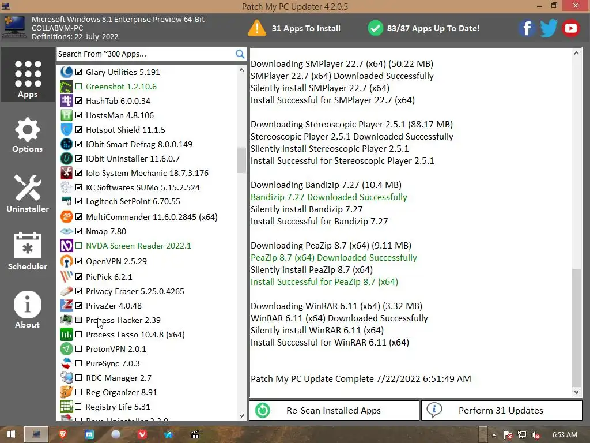This screenshot has height=443, width=590.
Task: Click the PrivaZer app icon
Action: pyautogui.click(x=66, y=306)
